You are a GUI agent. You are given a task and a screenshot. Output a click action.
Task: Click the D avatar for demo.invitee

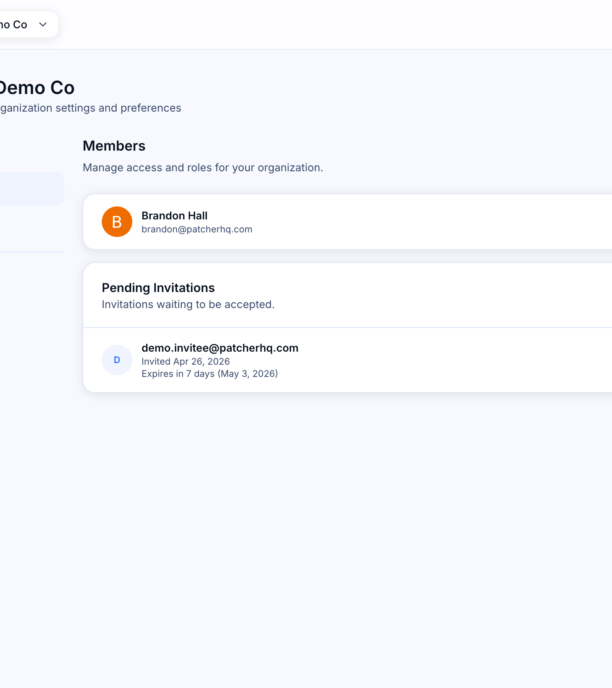coord(117,360)
